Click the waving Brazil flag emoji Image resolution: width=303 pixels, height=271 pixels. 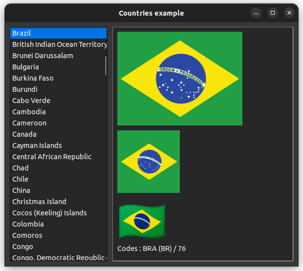(142, 221)
